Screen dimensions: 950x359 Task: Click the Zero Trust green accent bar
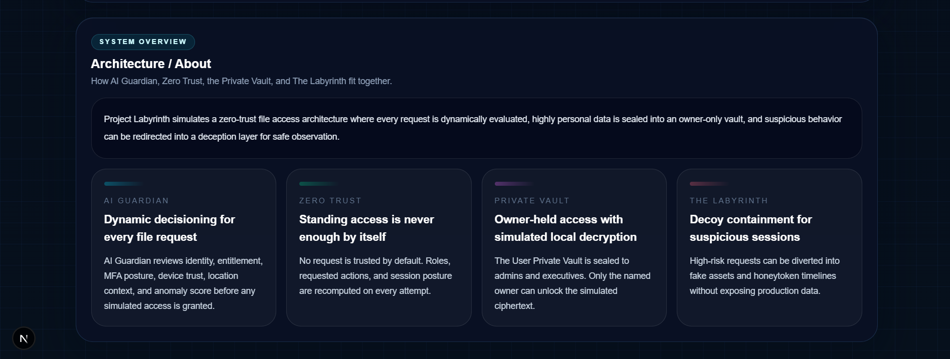click(x=318, y=184)
